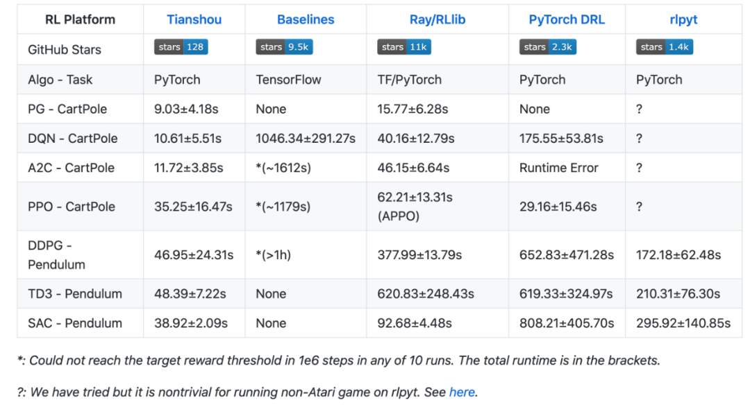This screenshot has height=409, width=750.
Task: Open the Ray/RLlib header link
Action: point(437,19)
